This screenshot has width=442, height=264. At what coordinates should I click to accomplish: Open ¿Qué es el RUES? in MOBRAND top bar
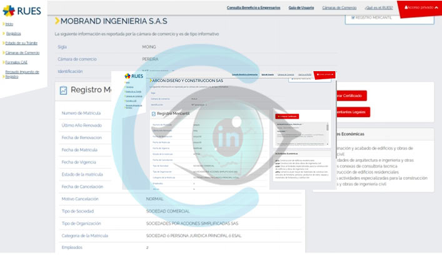click(x=379, y=7)
